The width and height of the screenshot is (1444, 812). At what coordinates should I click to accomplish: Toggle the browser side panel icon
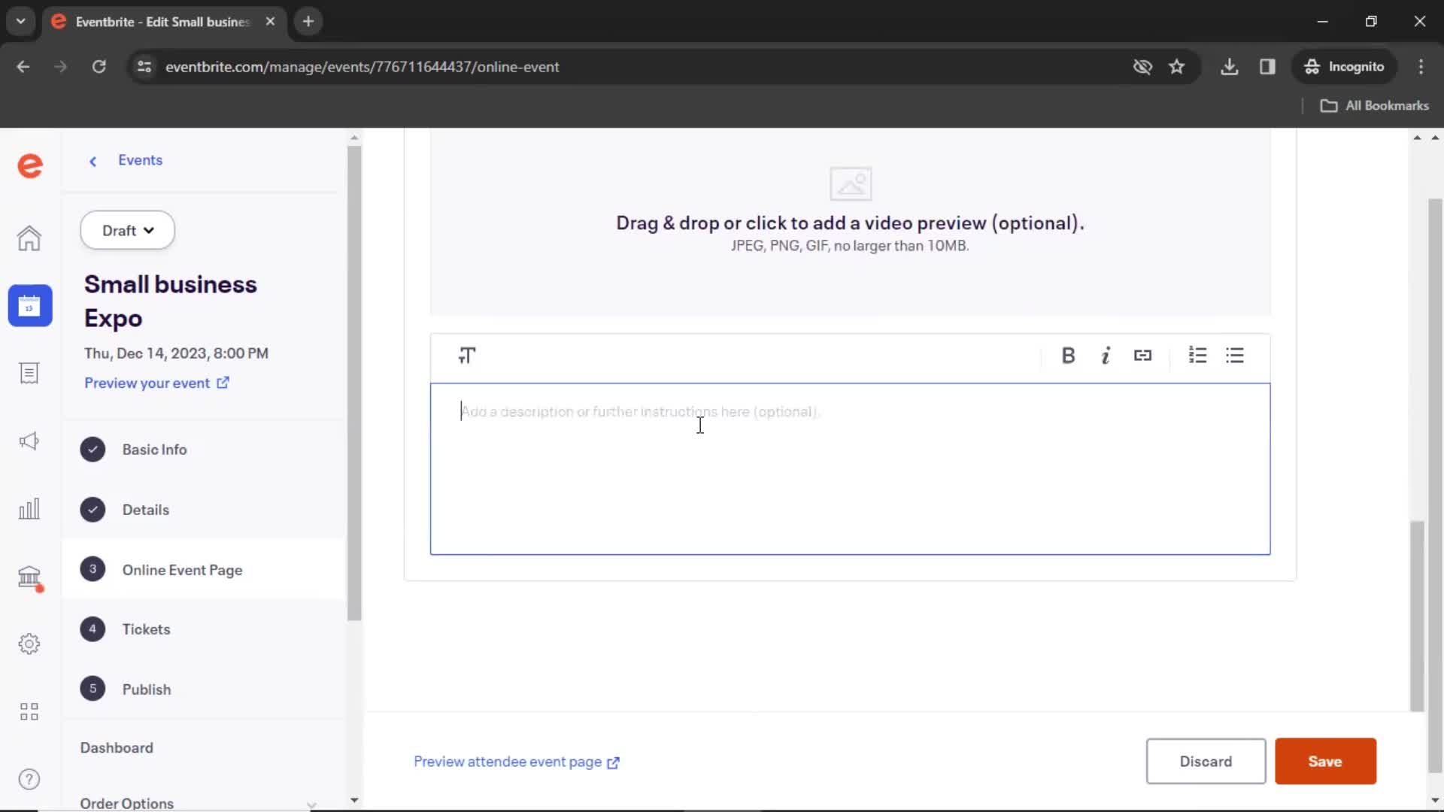(1267, 67)
